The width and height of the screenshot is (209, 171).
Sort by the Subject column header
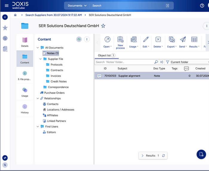122,69
